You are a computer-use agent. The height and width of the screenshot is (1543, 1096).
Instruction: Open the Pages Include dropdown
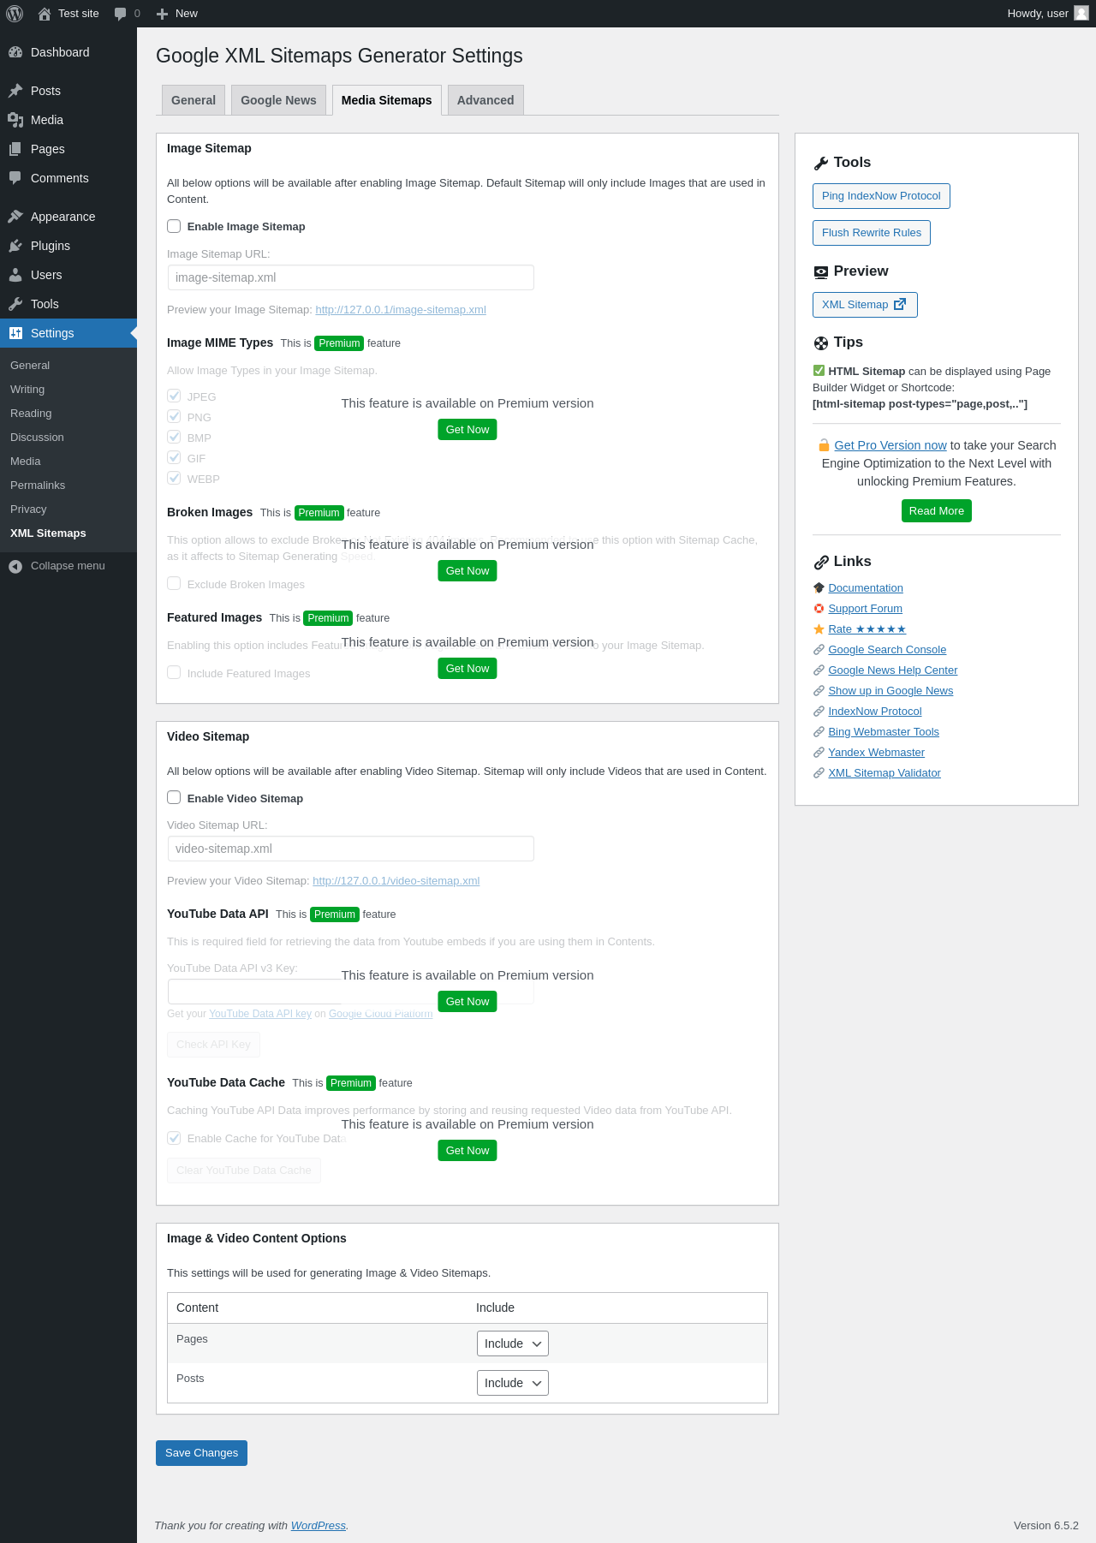(x=512, y=1343)
